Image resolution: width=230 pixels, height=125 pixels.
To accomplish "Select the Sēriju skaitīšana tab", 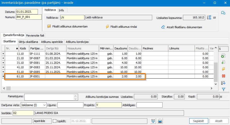I will pyautogui.click(x=28, y=42).
